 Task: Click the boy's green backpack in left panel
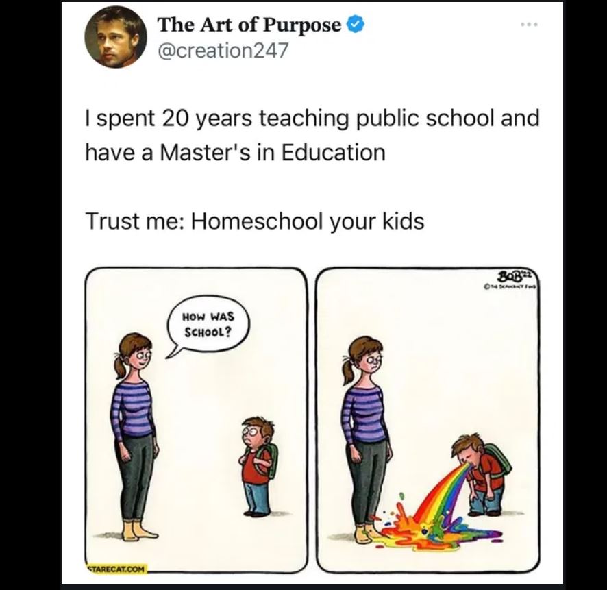click(271, 460)
